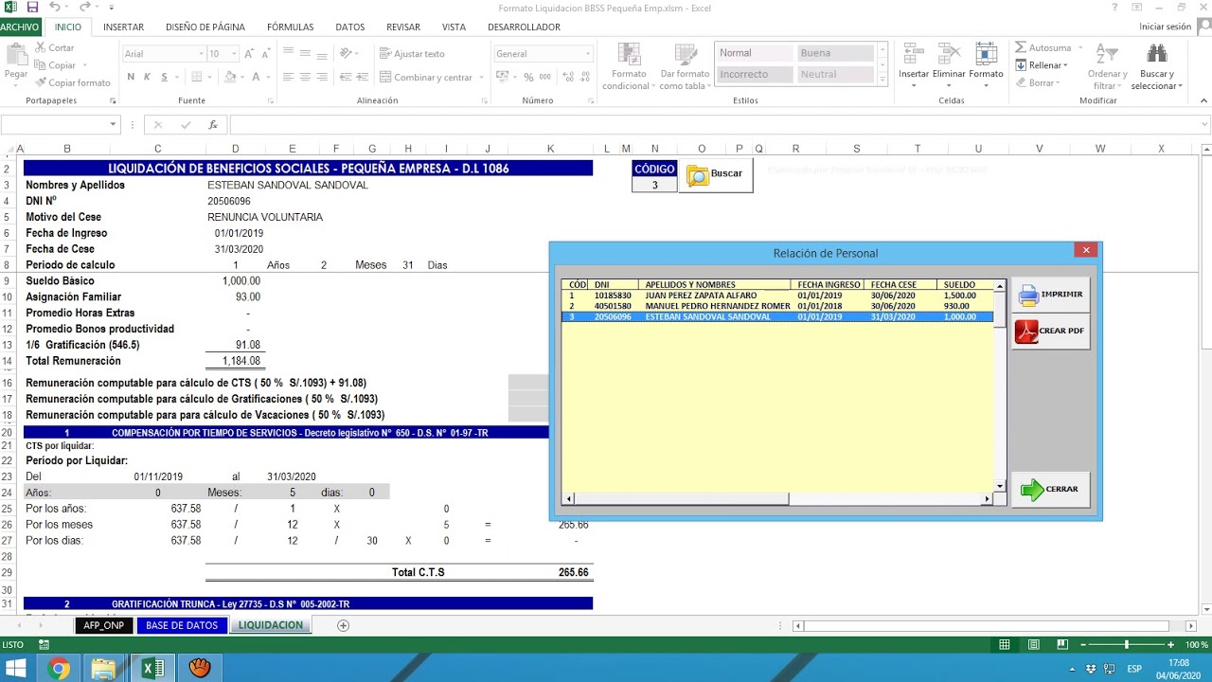
Task: Toggle Ajustar texto wrap option
Action: point(412,54)
